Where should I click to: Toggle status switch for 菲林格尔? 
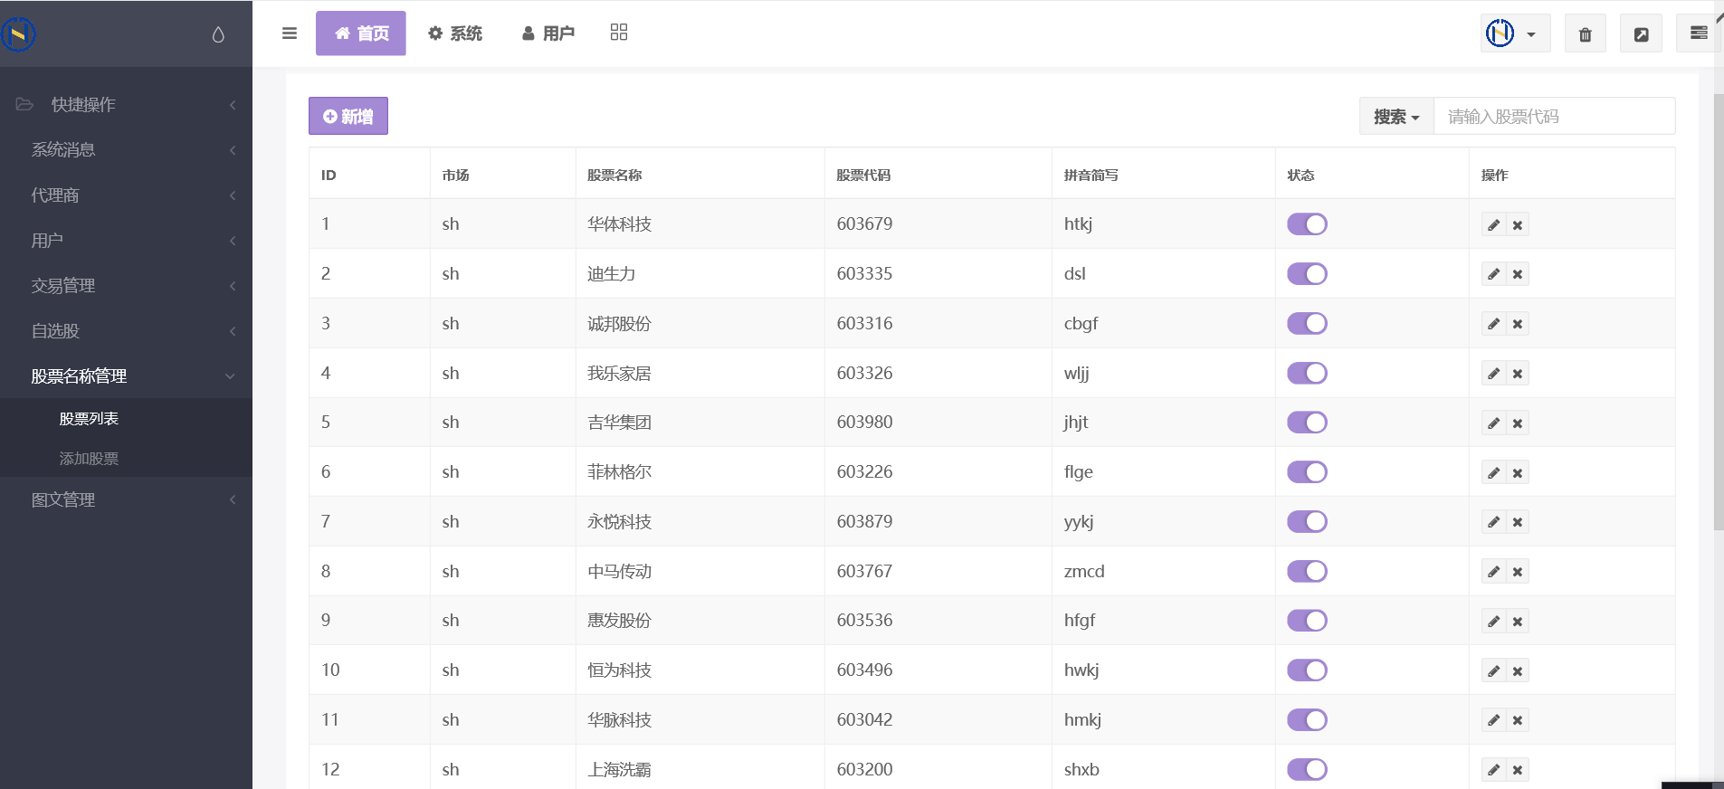pos(1307,472)
